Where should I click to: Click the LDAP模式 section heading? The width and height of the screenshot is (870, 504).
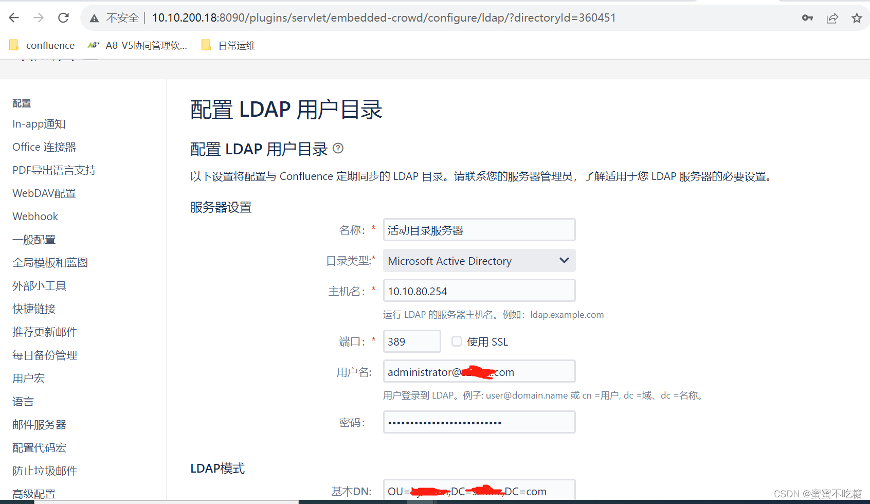[217, 469]
